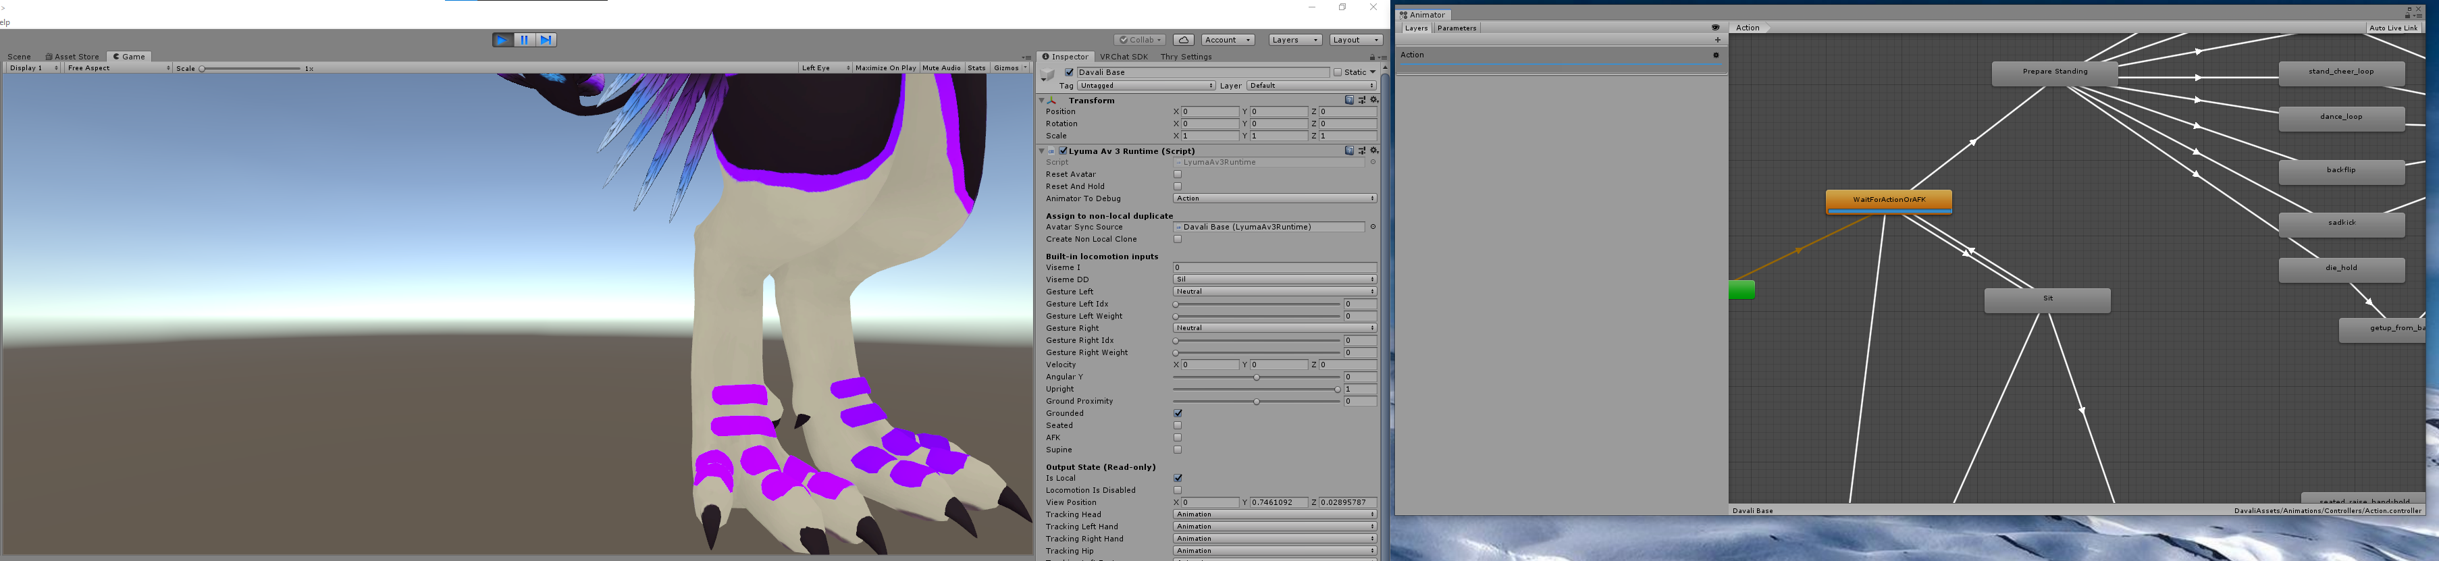
Task: Collapse the Transform component foldout
Action: [1041, 101]
